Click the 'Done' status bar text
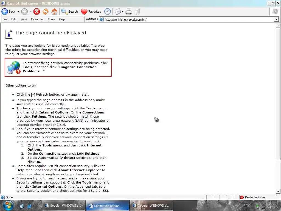The image size is (281, 211). click(x=9, y=197)
